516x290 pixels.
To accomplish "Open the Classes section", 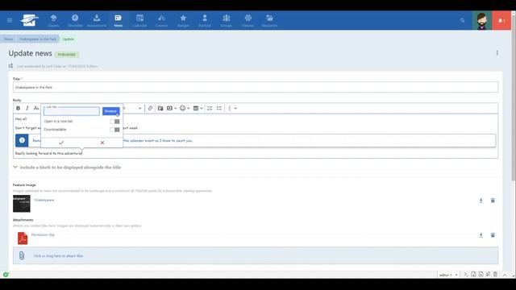I will pyautogui.click(x=53, y=20).
